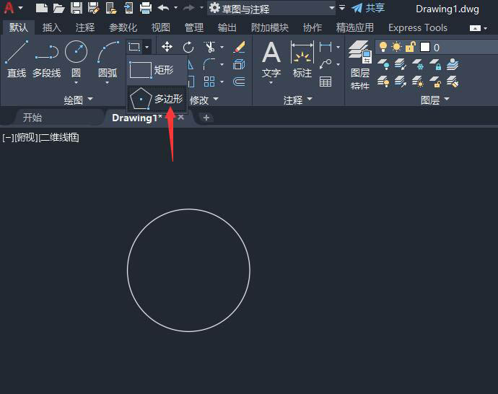Click the Save icon

77,8
